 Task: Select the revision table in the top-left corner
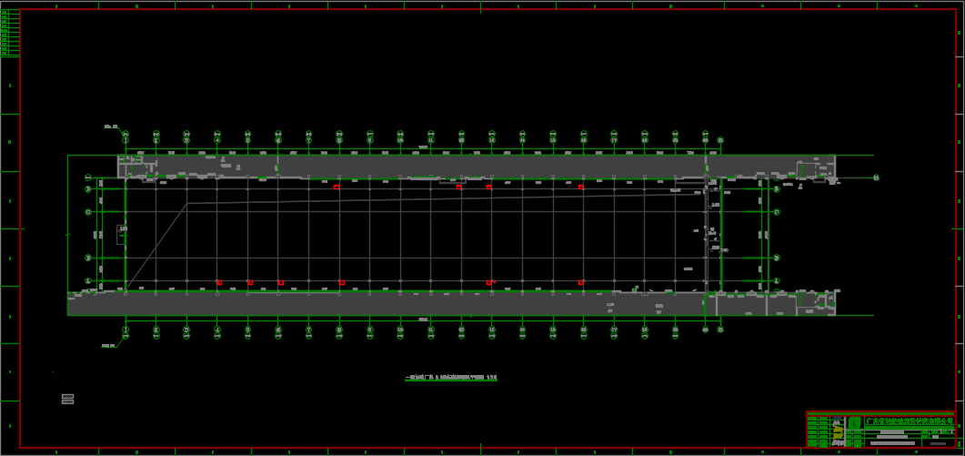[x=10, y=34]
